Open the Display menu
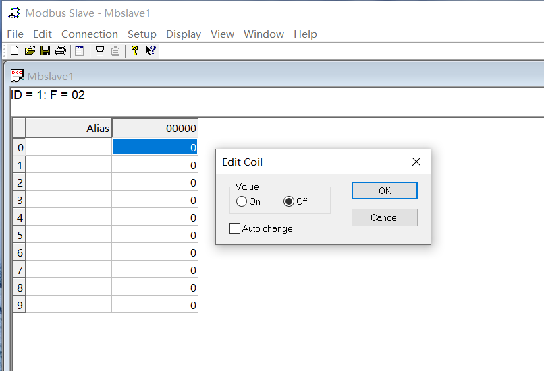Image resolution: width=544 pixels, height=371 pixels. click(184, 34)
